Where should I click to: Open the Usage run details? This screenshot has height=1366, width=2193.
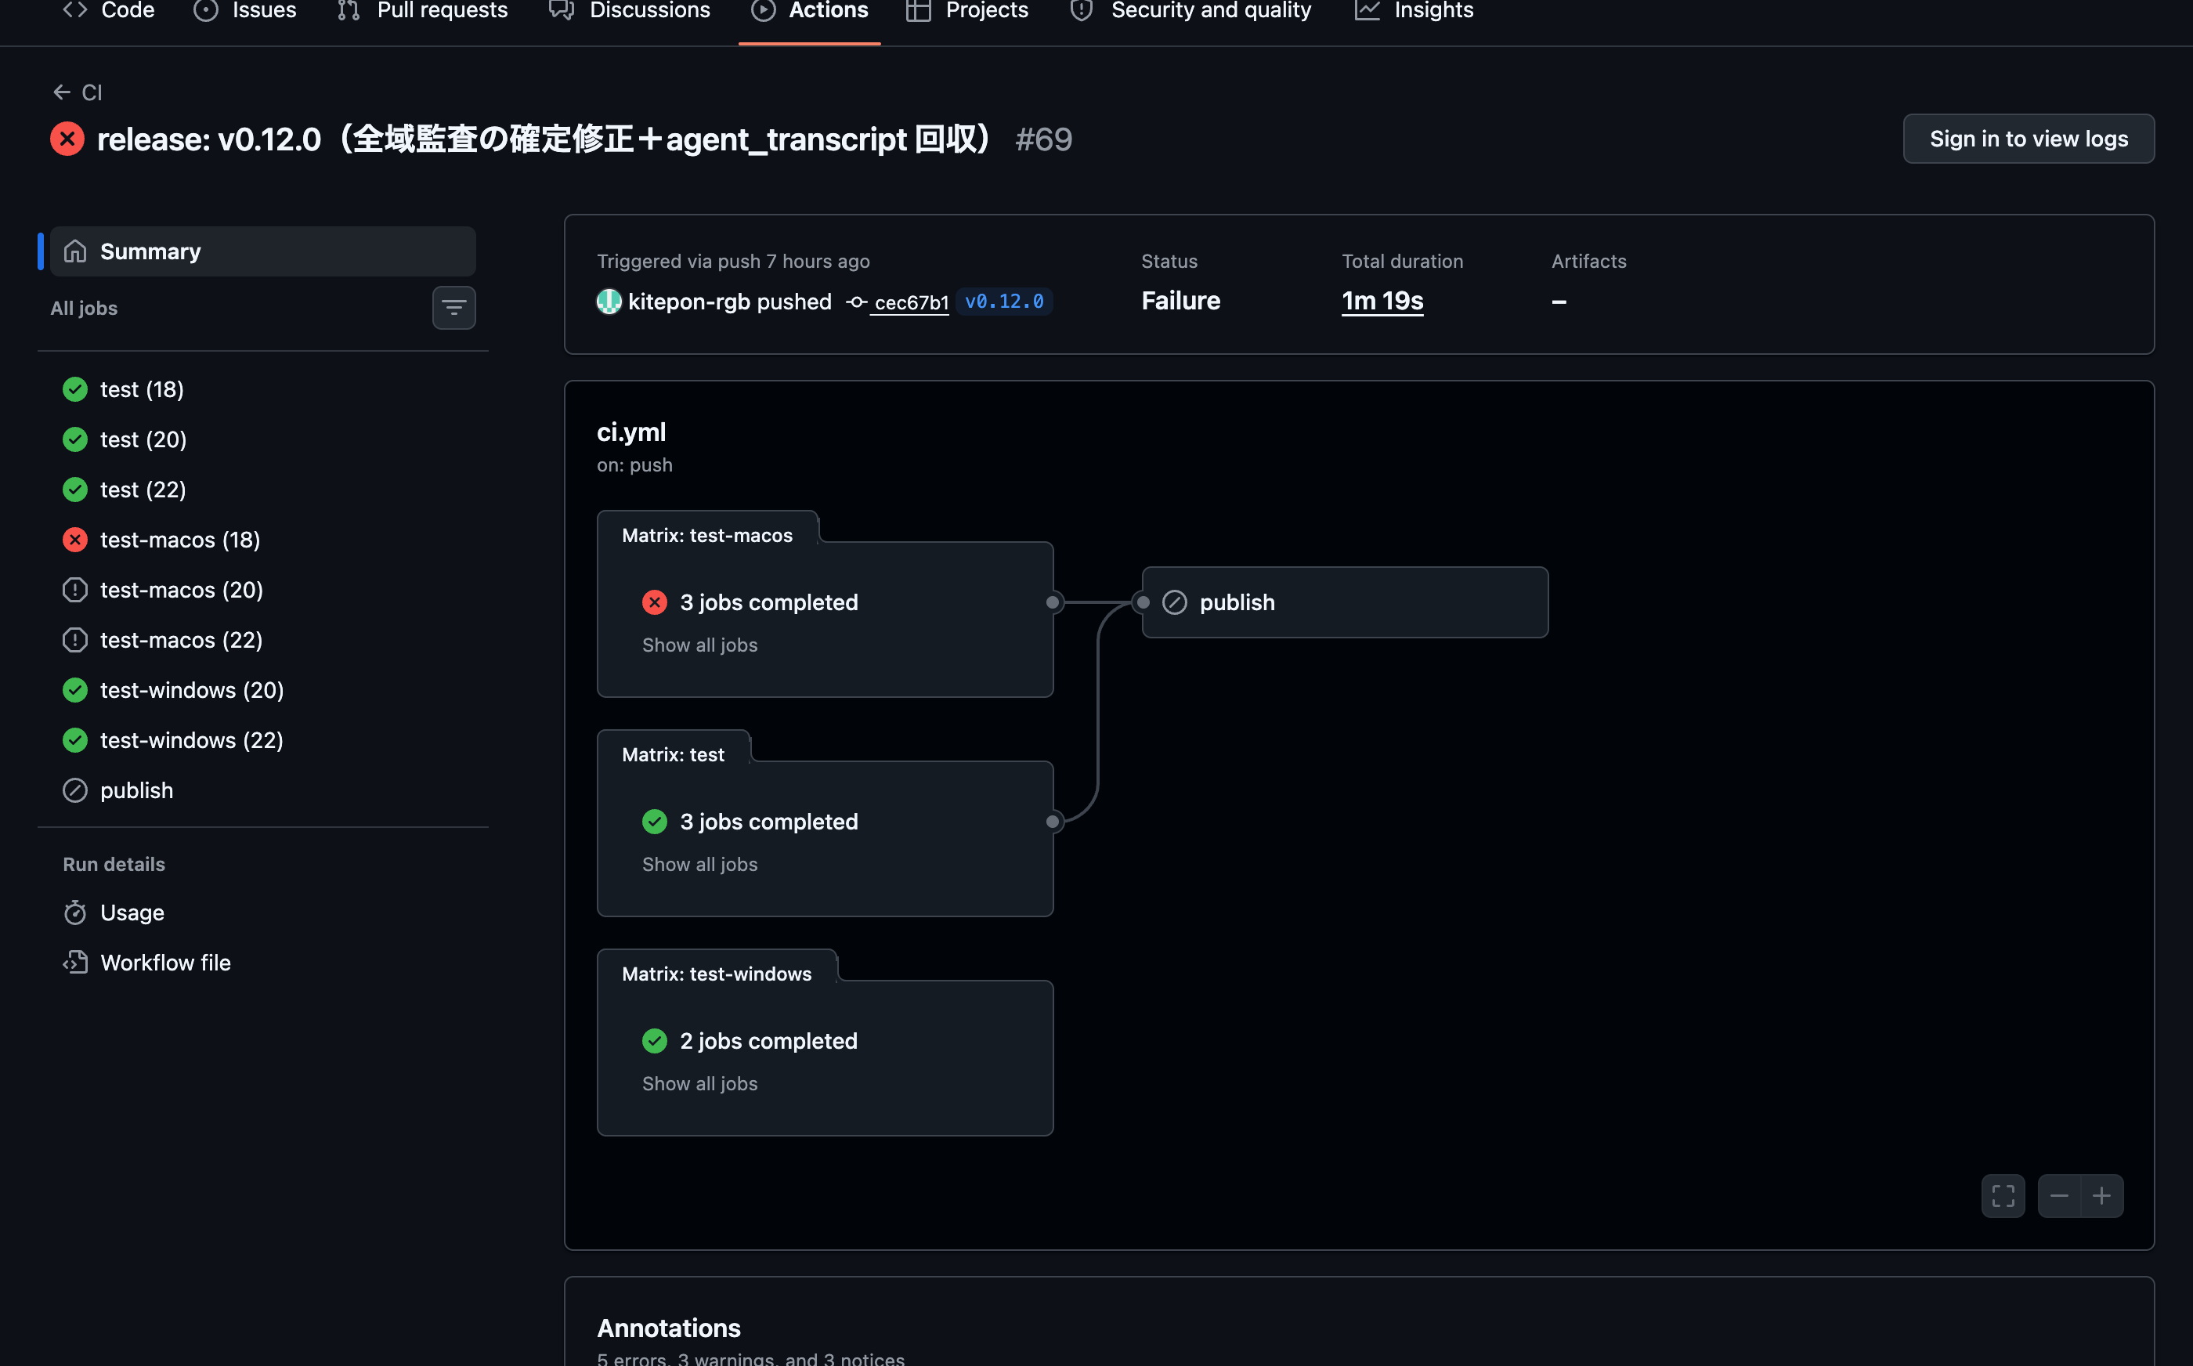click(x=263, y=912)
